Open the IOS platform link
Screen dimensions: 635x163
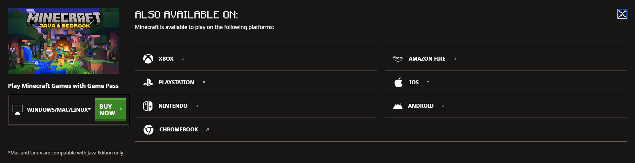pos(506,82)
